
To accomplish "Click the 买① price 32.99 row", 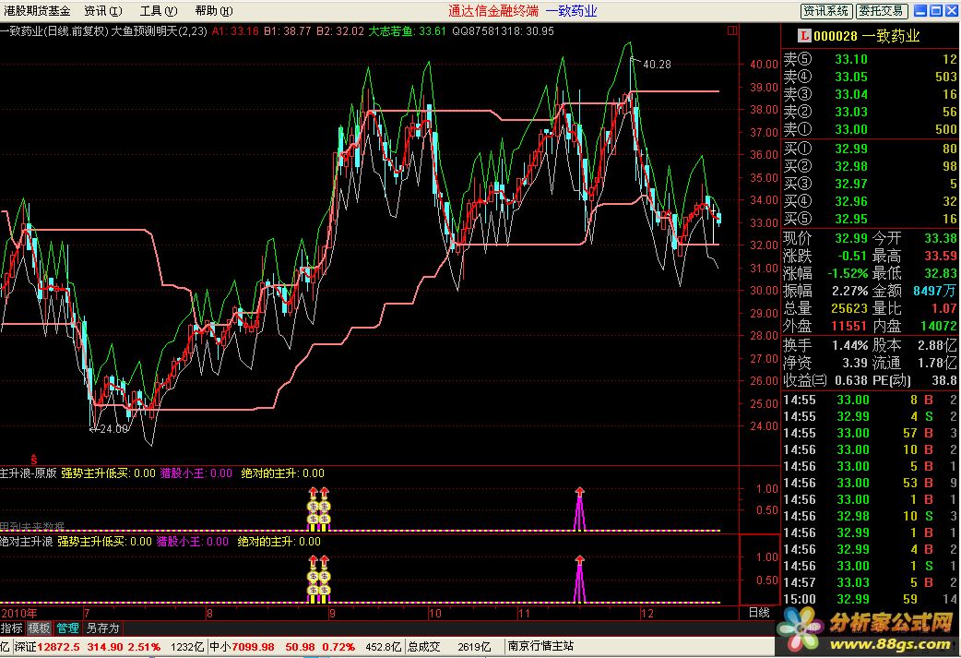I will pos(870,149).
